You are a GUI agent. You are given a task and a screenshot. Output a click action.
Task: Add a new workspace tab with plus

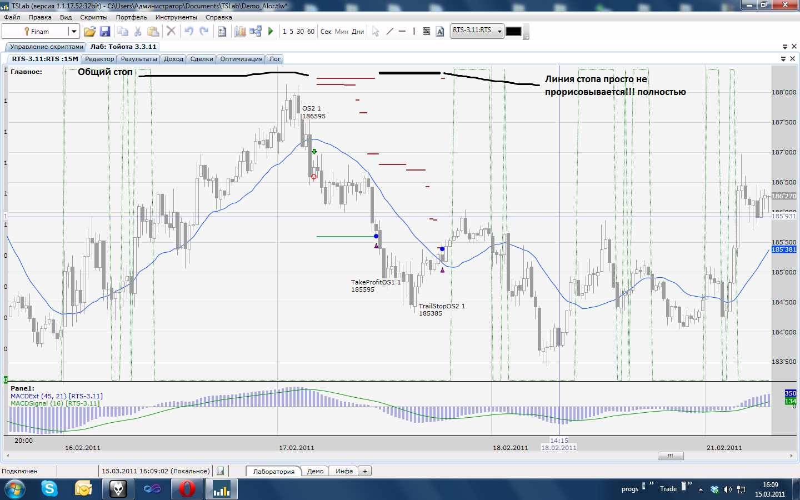coord(365,471)
